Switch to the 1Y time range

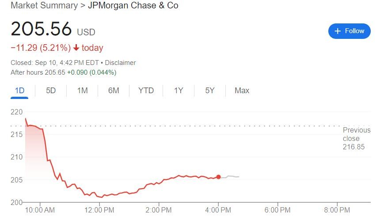click(179, 91)
